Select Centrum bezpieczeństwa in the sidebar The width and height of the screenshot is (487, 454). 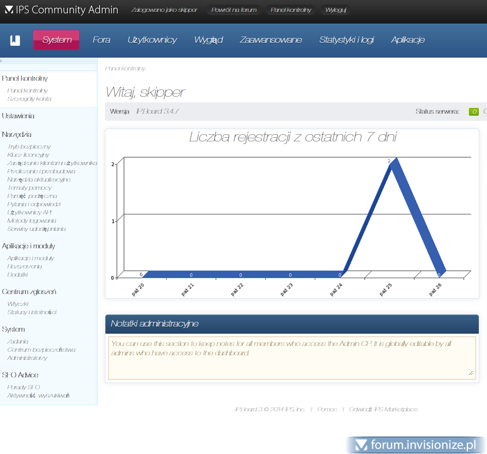coord(41,350)
